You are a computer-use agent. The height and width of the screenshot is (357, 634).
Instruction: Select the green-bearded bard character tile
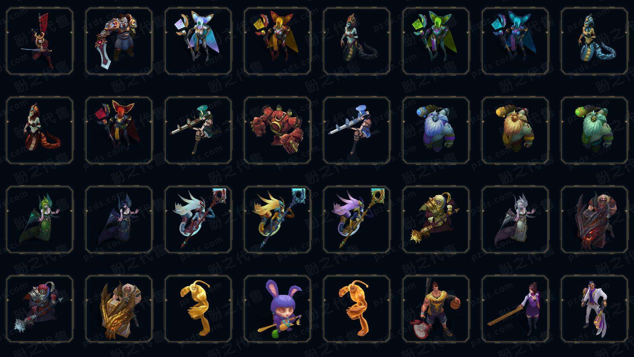[594, 130]
